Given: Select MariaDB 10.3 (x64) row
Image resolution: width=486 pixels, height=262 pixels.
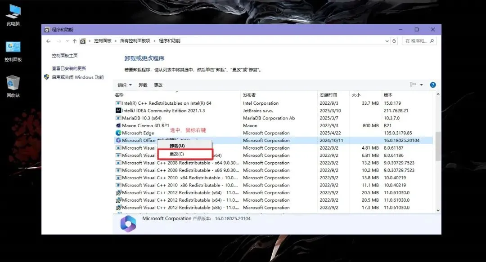Looking at the screenshot, I should click(x=274, y=118).
